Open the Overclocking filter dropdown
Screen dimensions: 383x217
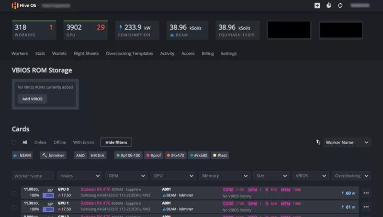pos(351,176)
